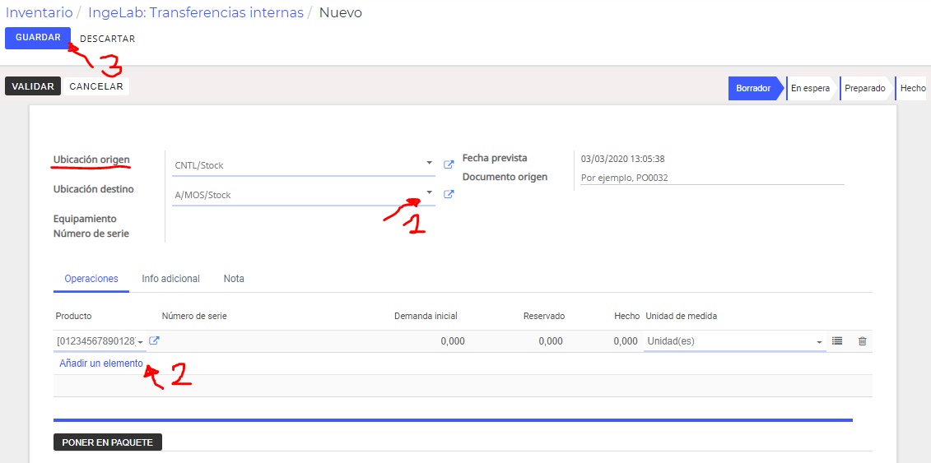Click the Número de serie column header
This screenshot has height=463, width=931.
tap(194, 316)
